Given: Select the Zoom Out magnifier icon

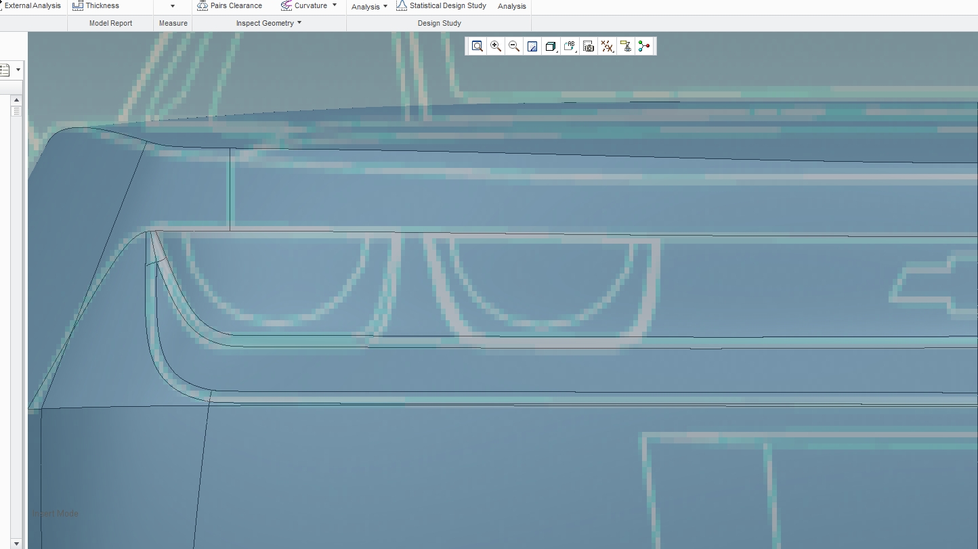Looking at the screenshot, I should click(514, 46).
